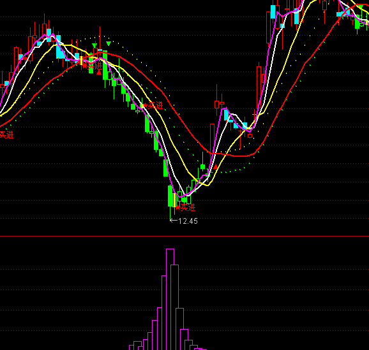The height and width of the screenshot is (350, 369).
Task: Click the 12.45 lowest price label
Action: coord(188,221)
